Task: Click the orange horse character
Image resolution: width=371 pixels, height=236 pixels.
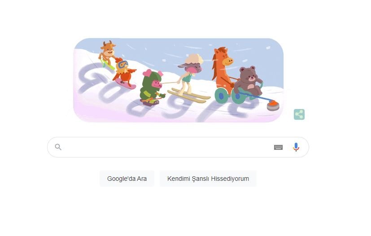Action: (x=223, y=69)
